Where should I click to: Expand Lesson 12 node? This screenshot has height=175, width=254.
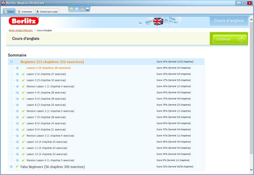pos(17,154)
